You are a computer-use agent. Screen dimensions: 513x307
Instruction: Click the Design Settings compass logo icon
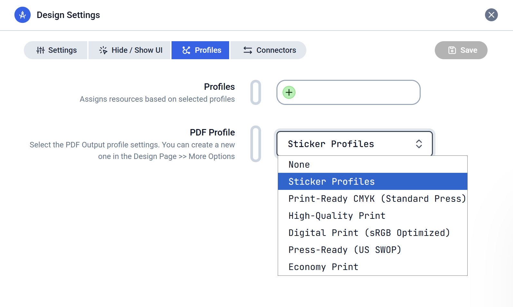pos(23,15)
